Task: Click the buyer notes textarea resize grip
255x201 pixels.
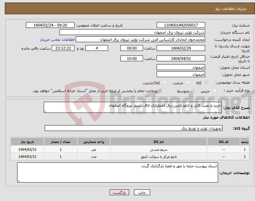Action: [19, 181]
